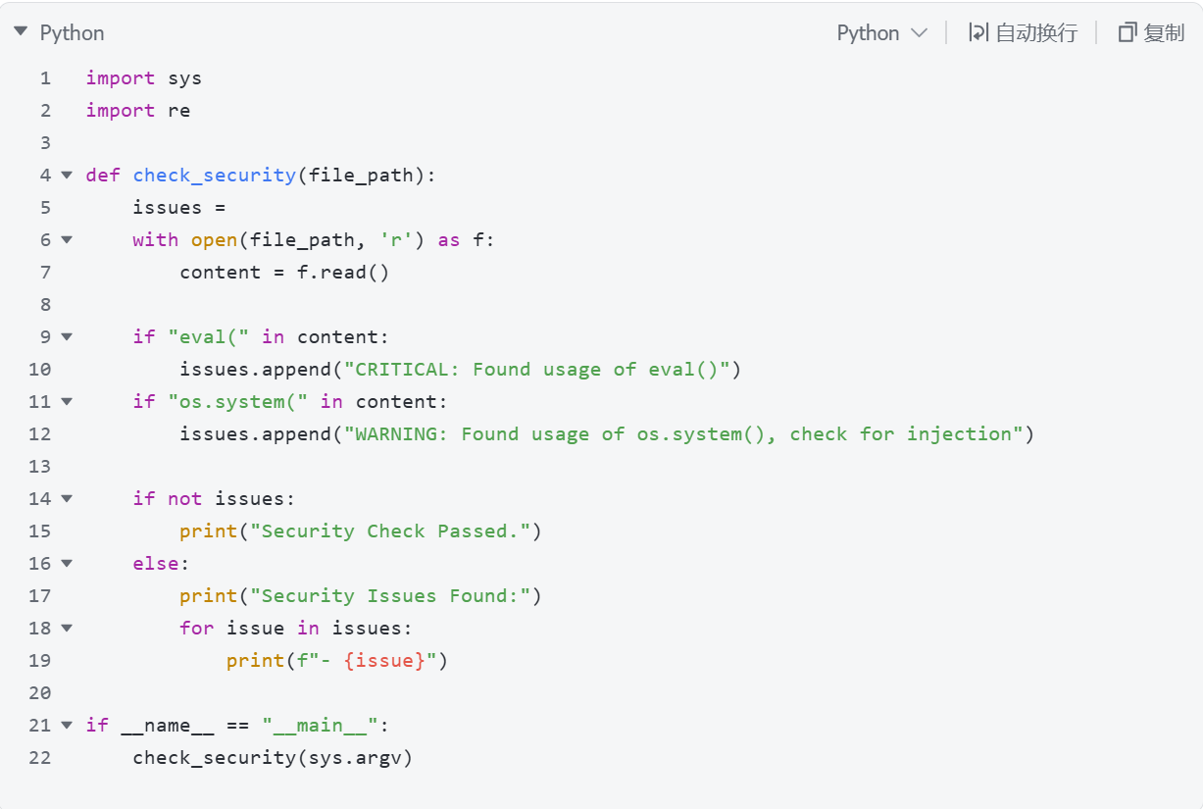Screen dimensions: 1203x809
Task: Click the 'import sys' statement
Action: point(143,78)
